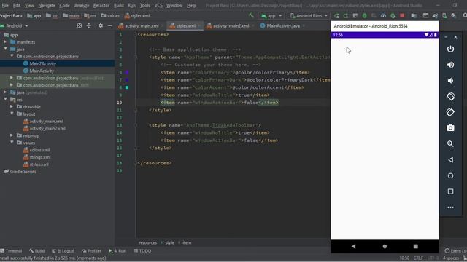This screenshot has width=467, height=262.
Task: Click the 'resources' breadcrumb below editor
Action: pos(147,242)
